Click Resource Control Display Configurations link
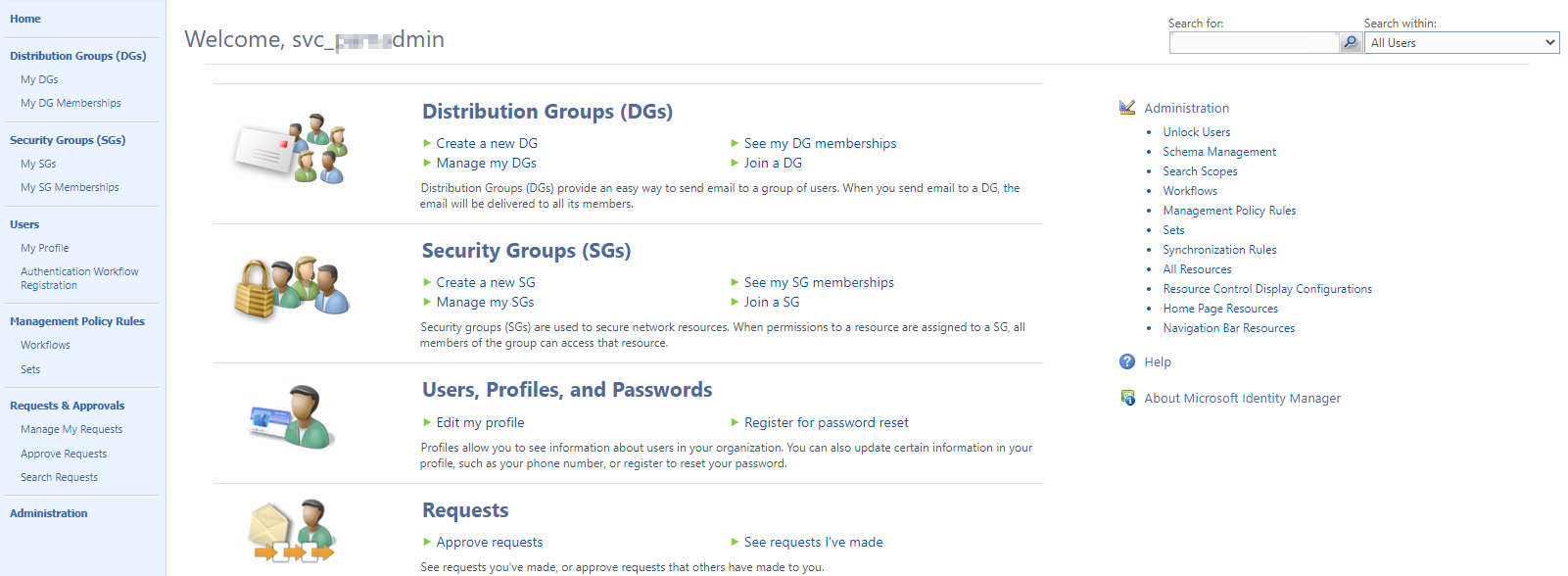The width and height of the screenshot is (1568, 576). (x=1266, y=289)
